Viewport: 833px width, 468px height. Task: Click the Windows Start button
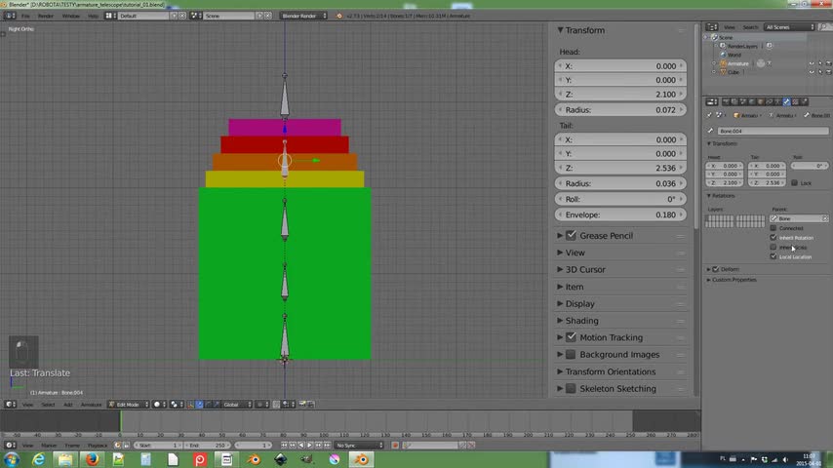11,459
